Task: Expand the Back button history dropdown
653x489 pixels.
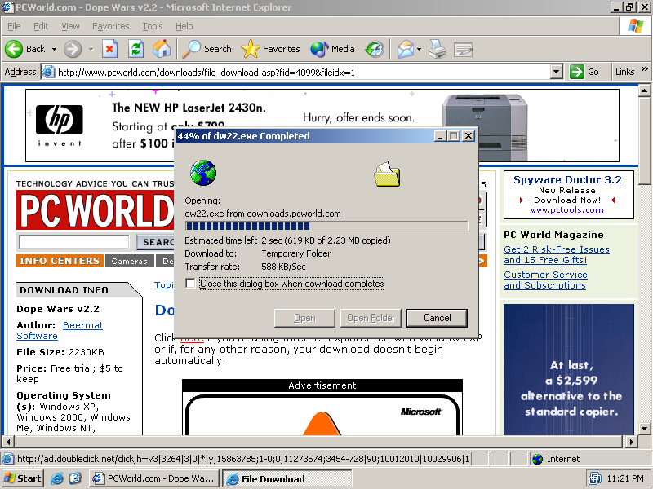Action: point(54,49)
